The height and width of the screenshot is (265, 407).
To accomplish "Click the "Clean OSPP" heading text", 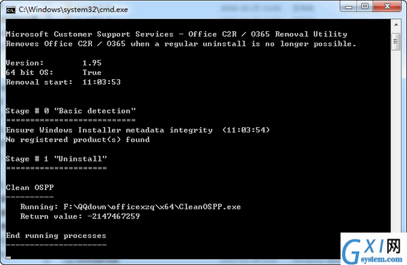I will (30, 188).
